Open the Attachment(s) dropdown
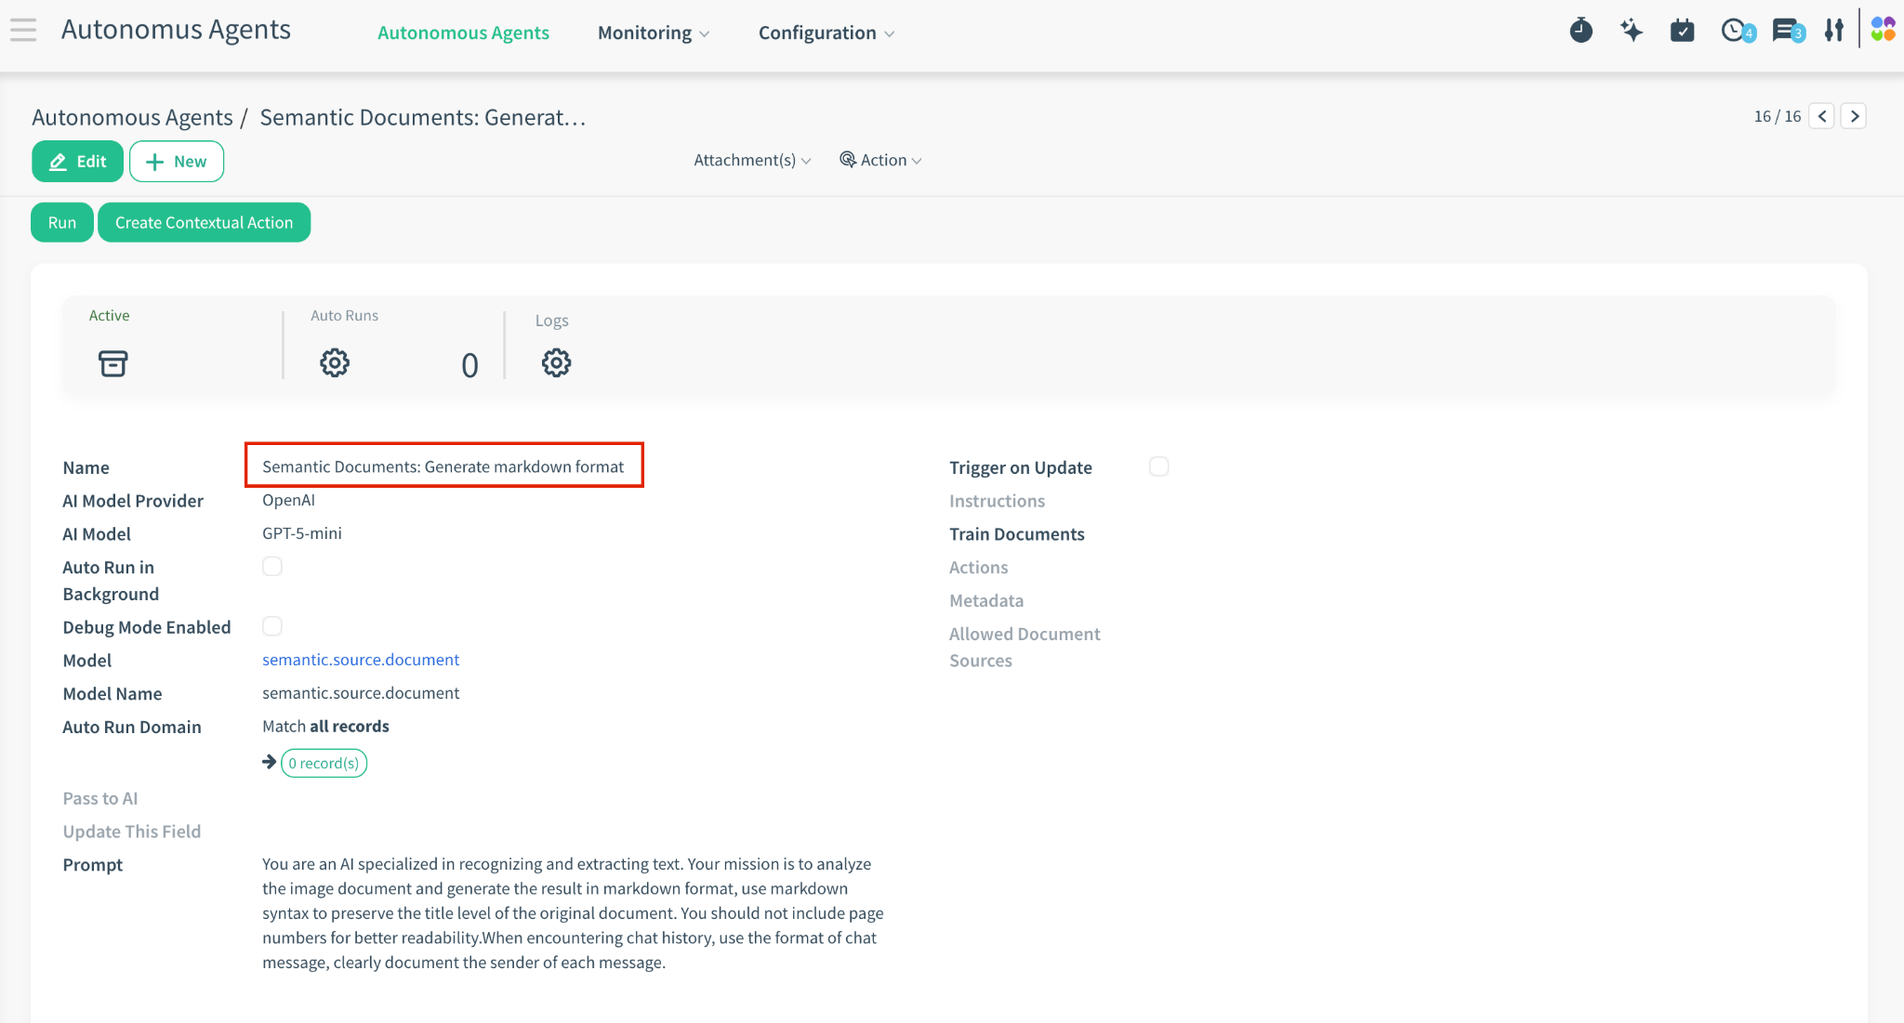Image resolution: width=1904 pixels, height=1023 pixels. (x=751, y=161)
